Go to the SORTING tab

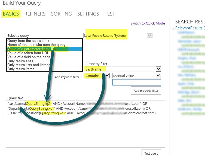(61, 14)
